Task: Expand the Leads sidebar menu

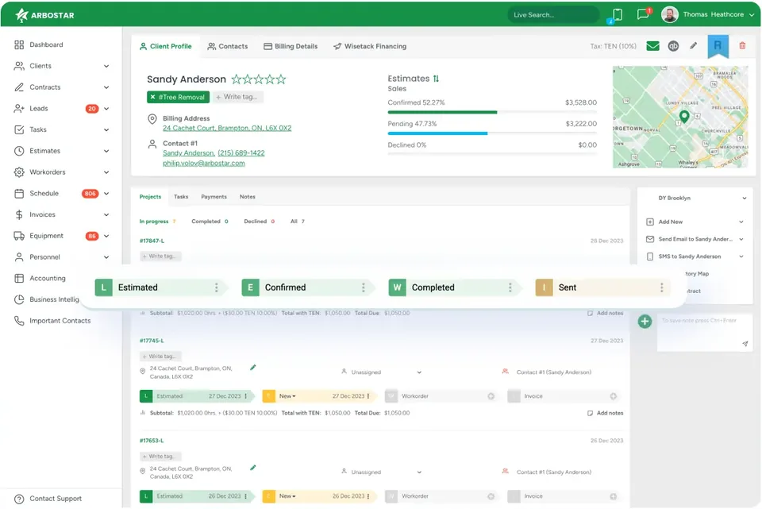Action: pyautogui.click(x=106, y=109)
